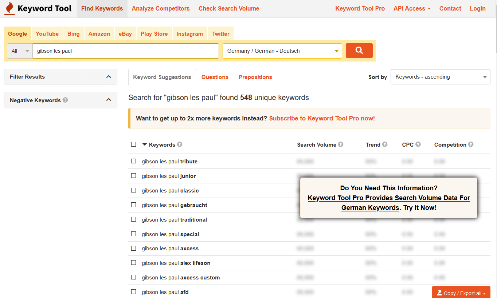Screen dimensions: 497x298
Task: Click the CPC column header
Action: click(x=408, y=144)
